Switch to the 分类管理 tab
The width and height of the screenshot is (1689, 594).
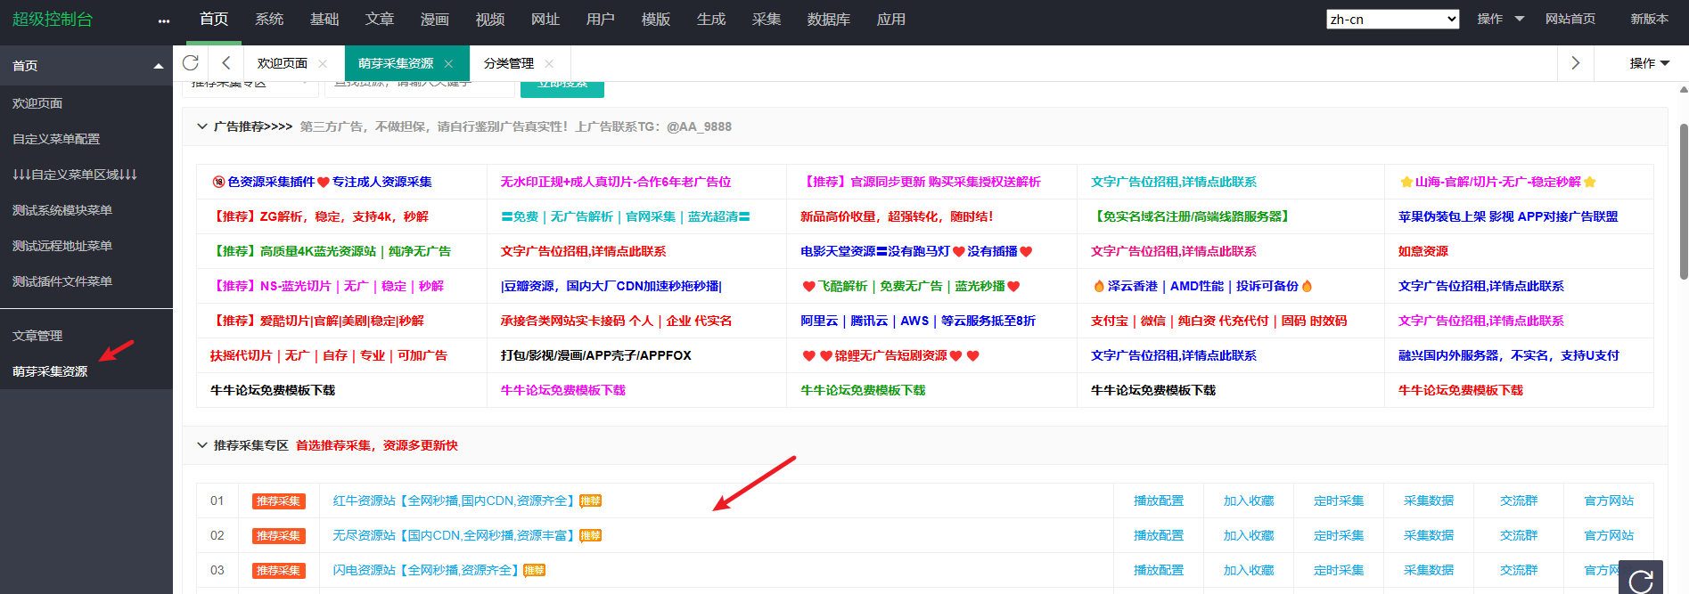coord(508,64)
